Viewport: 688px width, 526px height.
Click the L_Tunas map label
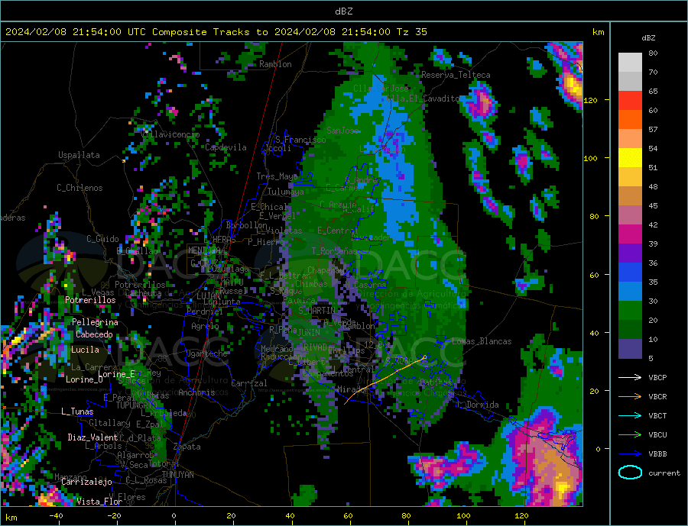(77, 411)
